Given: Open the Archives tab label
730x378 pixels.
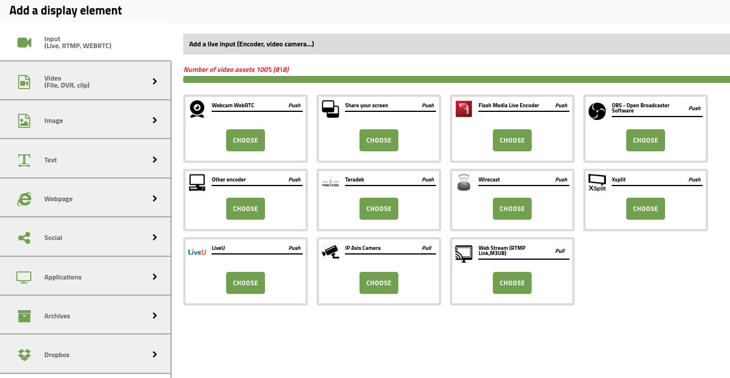Looking at the screenshot, I should click(57, 316).
